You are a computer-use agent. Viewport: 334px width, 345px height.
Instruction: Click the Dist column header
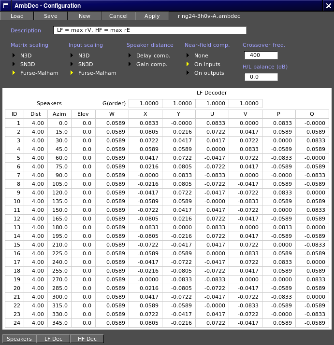click(x=36, y=114)
